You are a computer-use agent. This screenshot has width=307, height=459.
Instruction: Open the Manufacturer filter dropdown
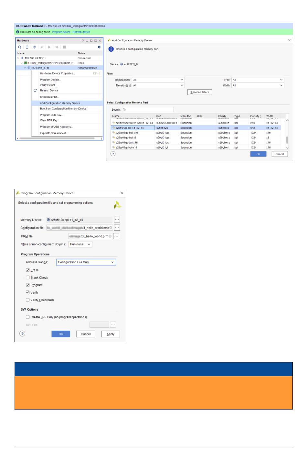(x=158, y=80)
